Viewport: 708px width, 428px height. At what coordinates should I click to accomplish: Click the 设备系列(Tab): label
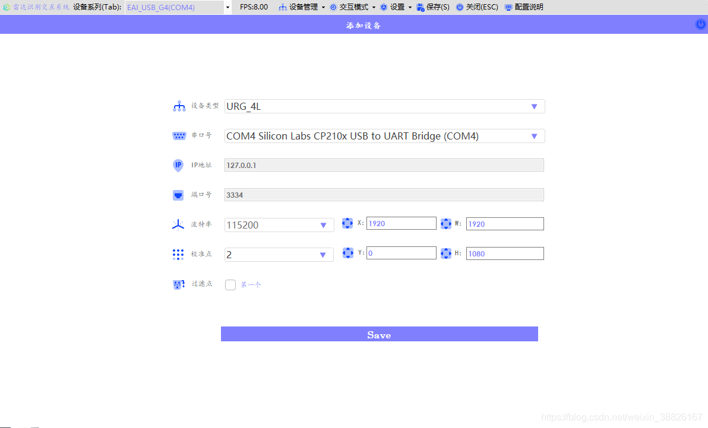pyautogui.click(x=97, y=7)
